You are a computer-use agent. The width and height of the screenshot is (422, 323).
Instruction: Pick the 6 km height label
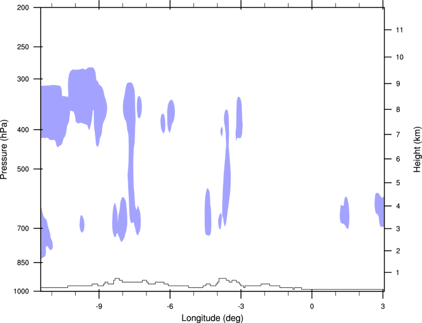[398, 159]
